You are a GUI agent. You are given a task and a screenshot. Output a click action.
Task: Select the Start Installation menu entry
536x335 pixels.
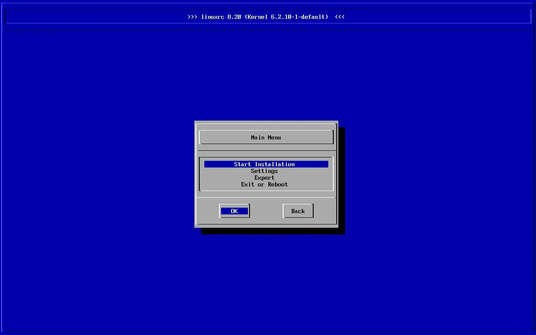point(266,164)
